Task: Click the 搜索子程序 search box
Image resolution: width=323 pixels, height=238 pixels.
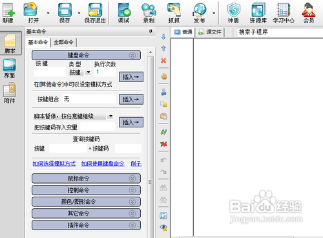Action: pyautogui.click(x=280, y=32)
